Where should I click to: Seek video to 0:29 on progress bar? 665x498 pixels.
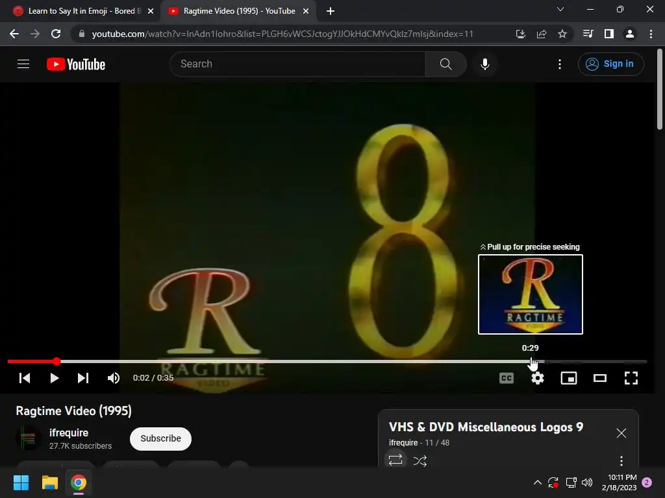click(531, 362)
